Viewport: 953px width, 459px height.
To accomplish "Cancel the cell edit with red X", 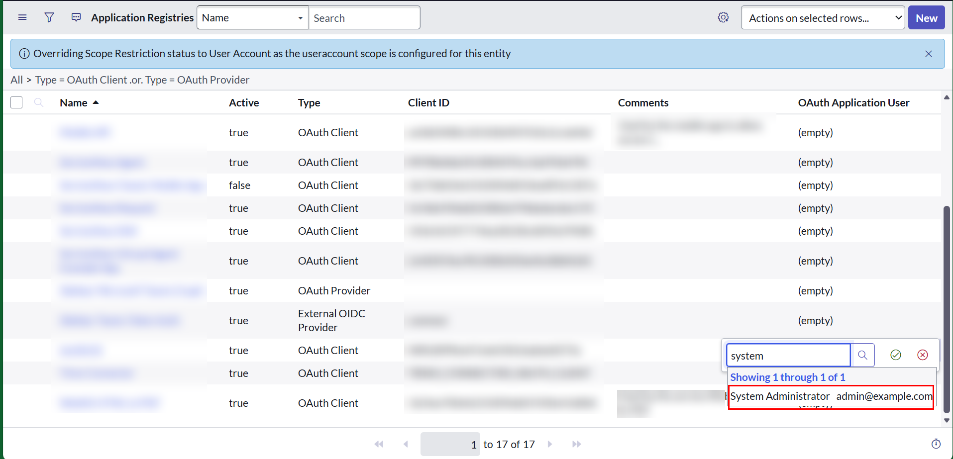I will tap(923, 355).
